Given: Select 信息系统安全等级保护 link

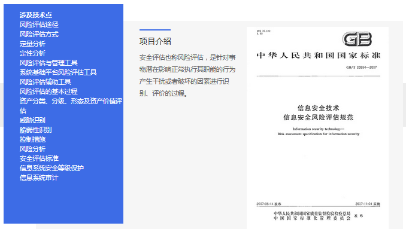Looking at the screenshot, I should tap(51, 168).
